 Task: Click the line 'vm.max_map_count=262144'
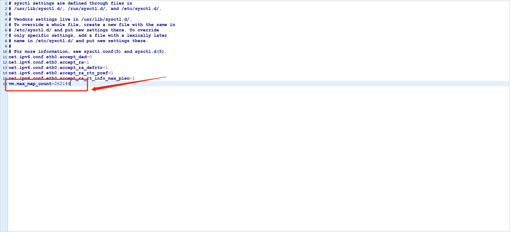(x=39, y=84)
